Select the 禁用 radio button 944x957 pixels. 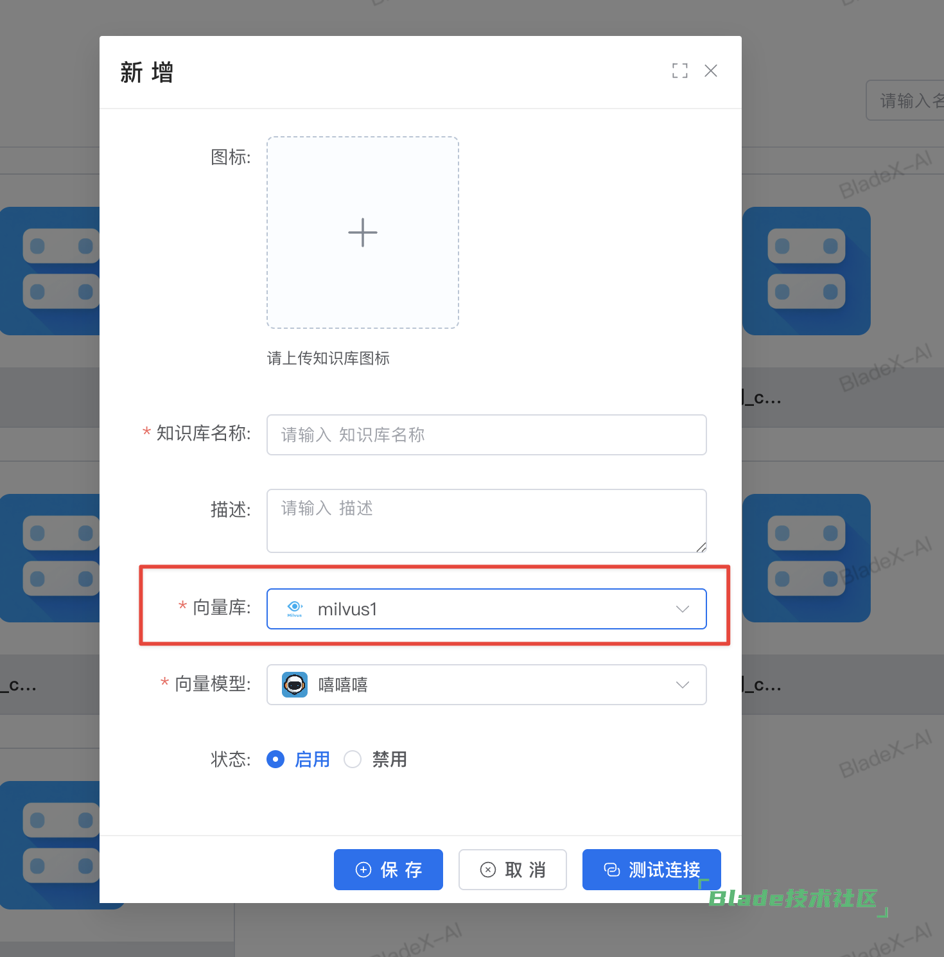(x=353, y=759)
